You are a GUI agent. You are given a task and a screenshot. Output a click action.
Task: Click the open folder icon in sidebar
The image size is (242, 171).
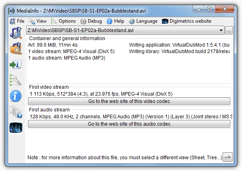tap(16, 49)
